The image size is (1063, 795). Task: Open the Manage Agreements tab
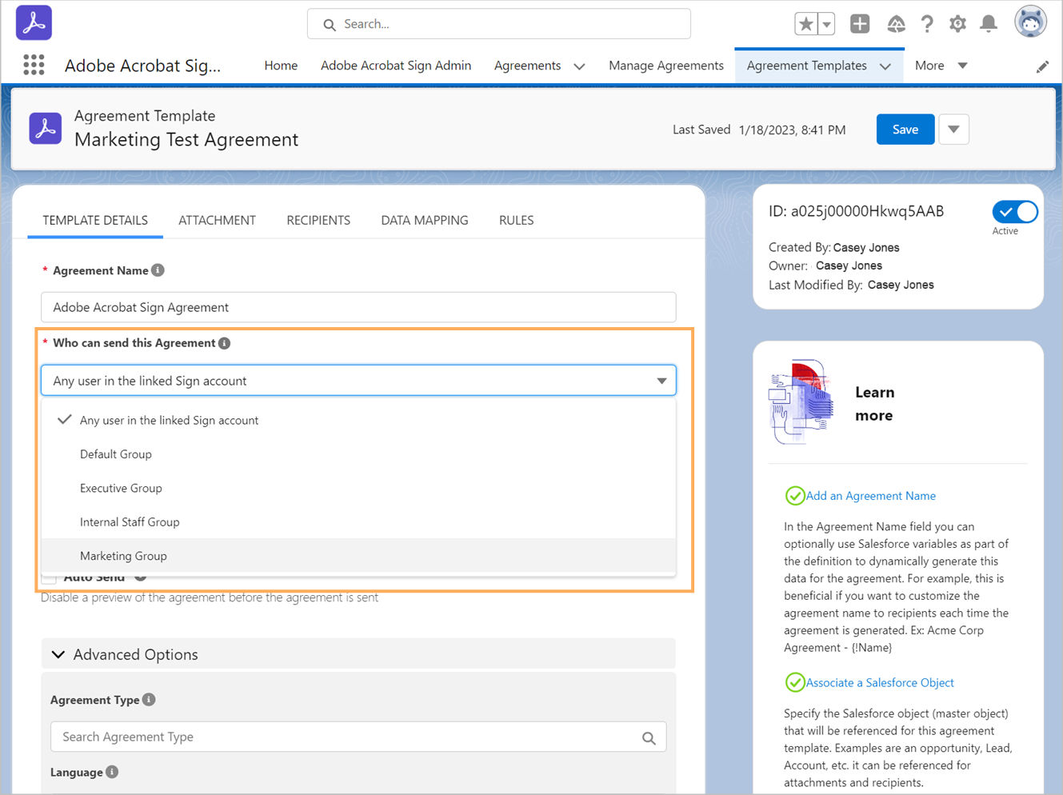point(666,66)
